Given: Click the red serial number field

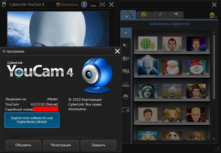Looking at the screenshot, I should tap(46, 109).
